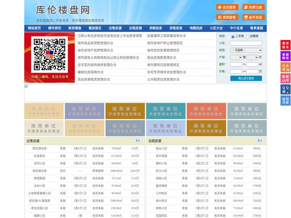Open 出售房源 in the navigation bar

point(115,28)
